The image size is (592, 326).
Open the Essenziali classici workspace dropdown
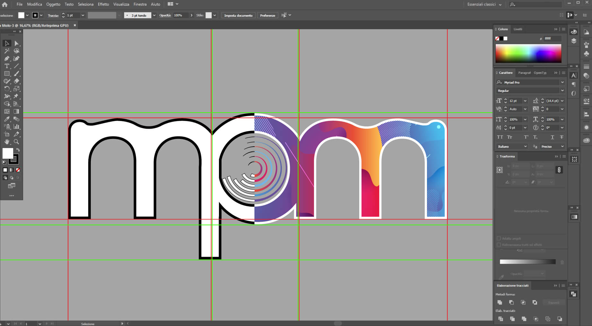[x=484, y=4]
